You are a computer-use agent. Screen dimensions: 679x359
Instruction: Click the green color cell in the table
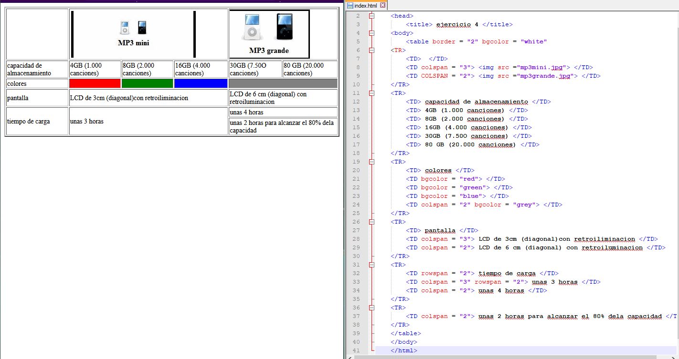click(x=147, y=83)
